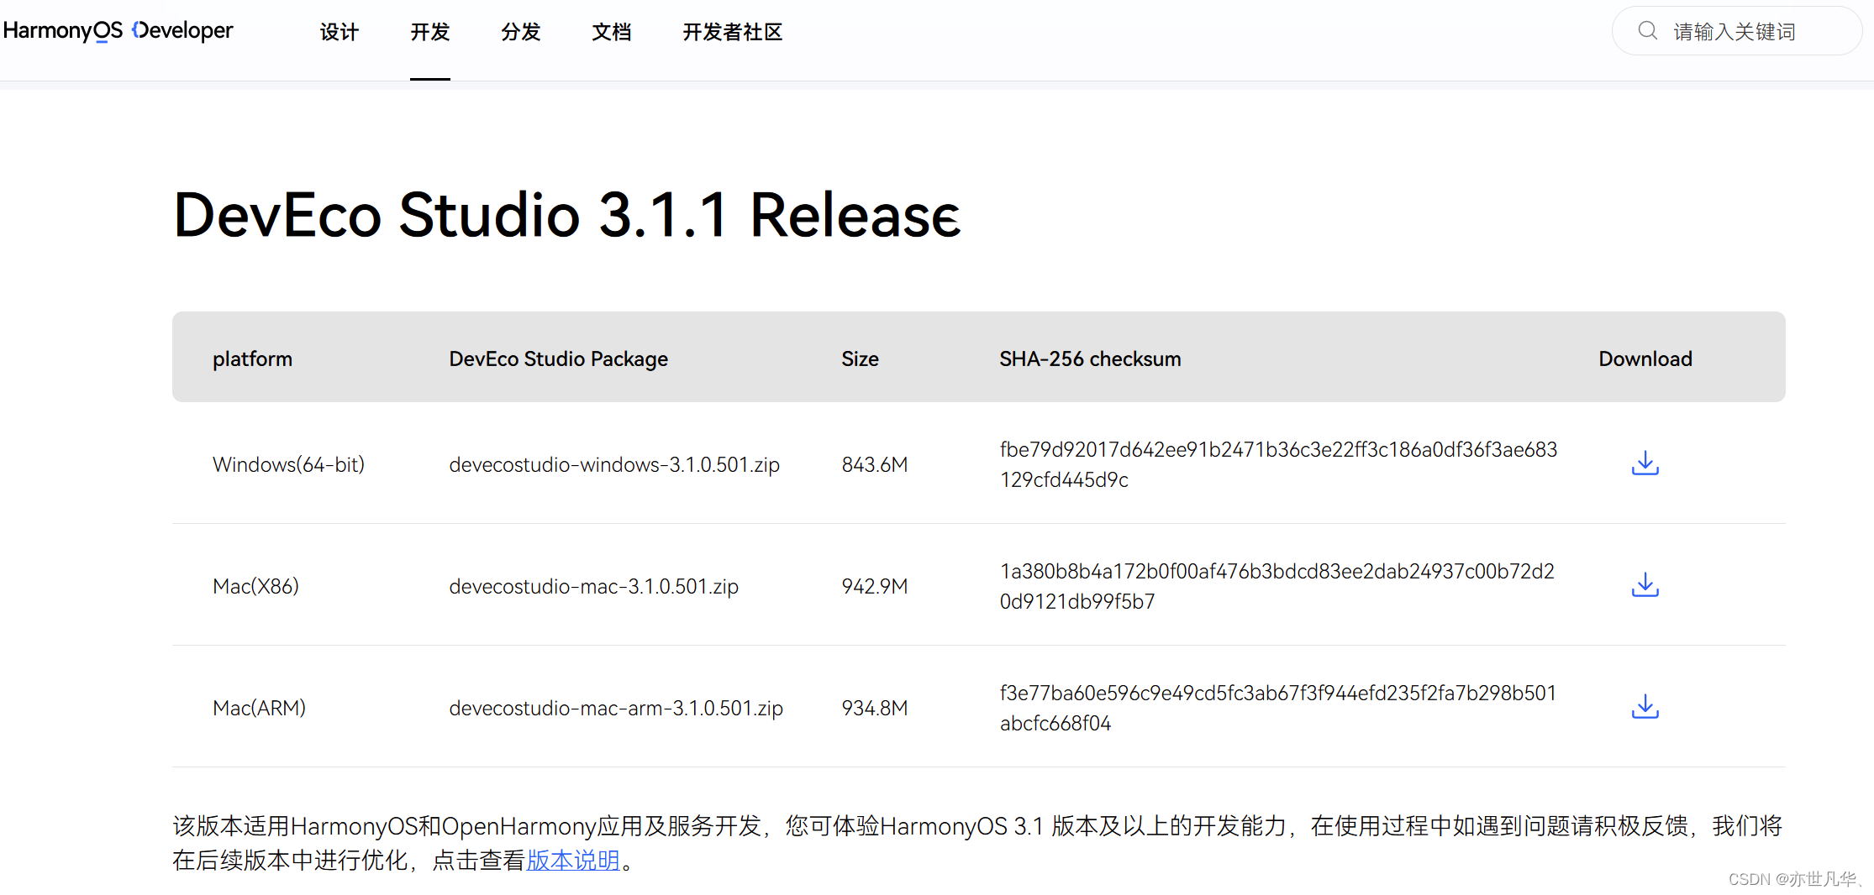Click the platform column header
Screen dimensions: 1874x895
[252, 359]
